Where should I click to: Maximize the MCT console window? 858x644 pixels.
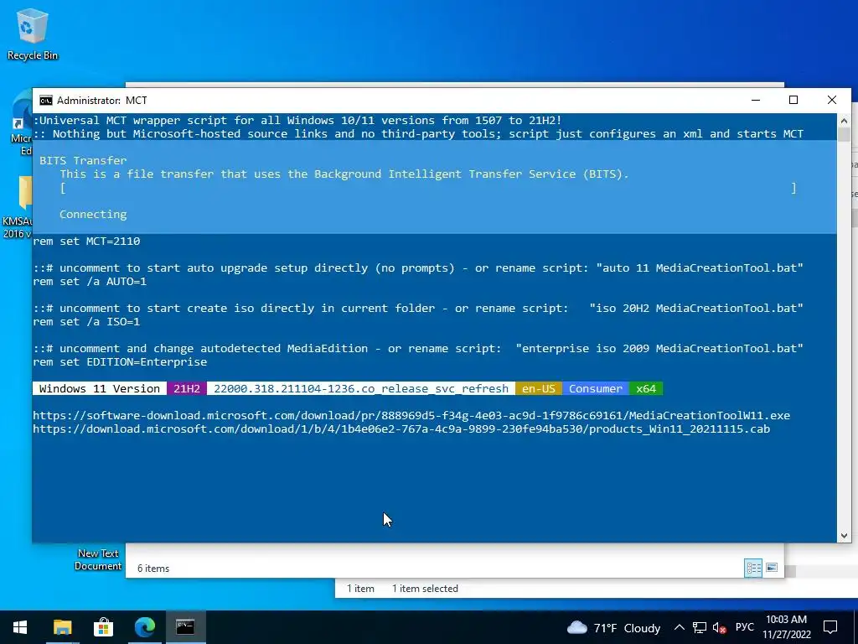pos(793,101)
